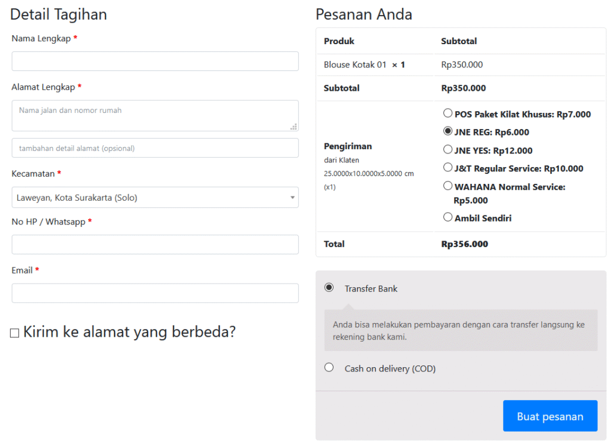Select Transfer Bank payment method
The height and width of the screenshot is (446, 611).
[329, 288]
